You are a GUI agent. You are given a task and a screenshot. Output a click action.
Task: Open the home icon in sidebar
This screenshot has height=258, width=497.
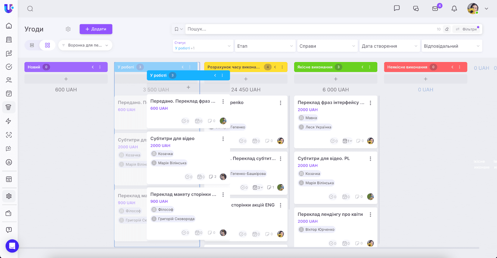(9, 26)
